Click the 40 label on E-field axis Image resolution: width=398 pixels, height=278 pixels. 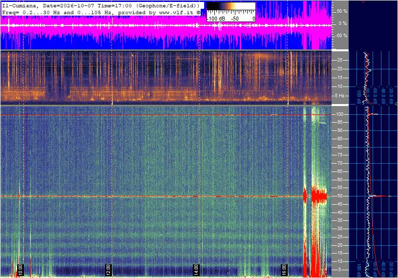(x=339, y=213)
